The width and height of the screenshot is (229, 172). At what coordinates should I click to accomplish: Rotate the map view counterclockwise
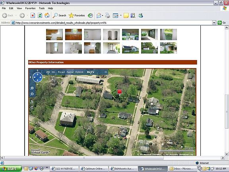[32, 102]
